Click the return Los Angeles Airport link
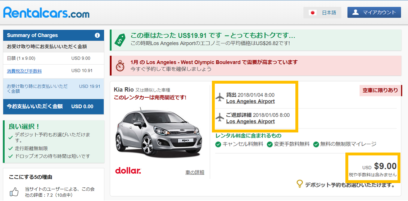 click(x=250, y=121)
